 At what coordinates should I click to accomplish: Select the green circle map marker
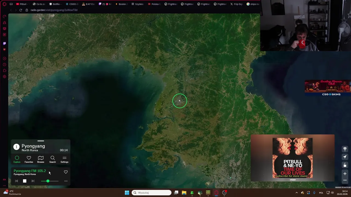(180, 101)
